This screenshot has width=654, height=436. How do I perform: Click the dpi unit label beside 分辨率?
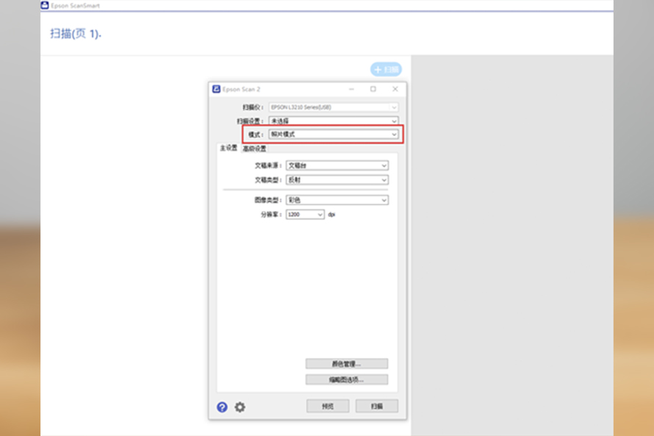point(331,215)
